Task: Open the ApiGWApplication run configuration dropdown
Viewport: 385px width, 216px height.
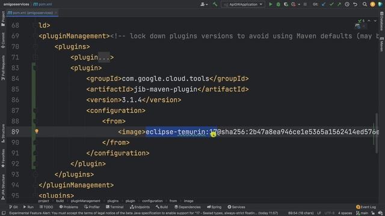Action: click(x=243, y=4)
